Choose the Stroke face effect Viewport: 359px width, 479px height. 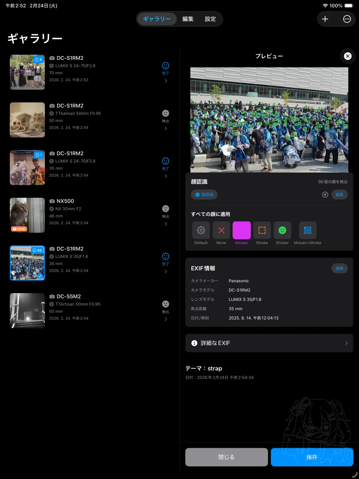pos(262,230)
